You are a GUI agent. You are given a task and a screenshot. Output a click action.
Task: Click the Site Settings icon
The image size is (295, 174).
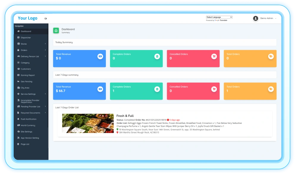click(x=18, y=132)
